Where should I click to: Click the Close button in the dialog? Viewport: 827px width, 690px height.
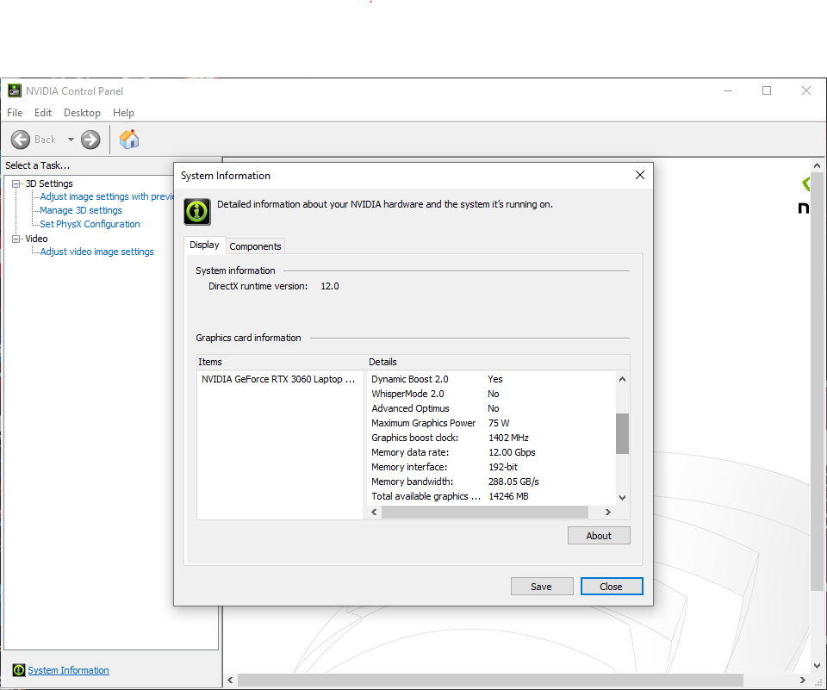coord(612,587)
